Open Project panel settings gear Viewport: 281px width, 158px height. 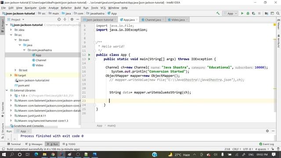(x=72, y=19)
